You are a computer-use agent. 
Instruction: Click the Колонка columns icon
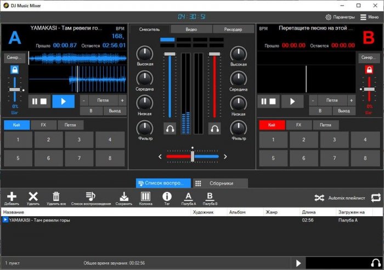click(146, 196)
